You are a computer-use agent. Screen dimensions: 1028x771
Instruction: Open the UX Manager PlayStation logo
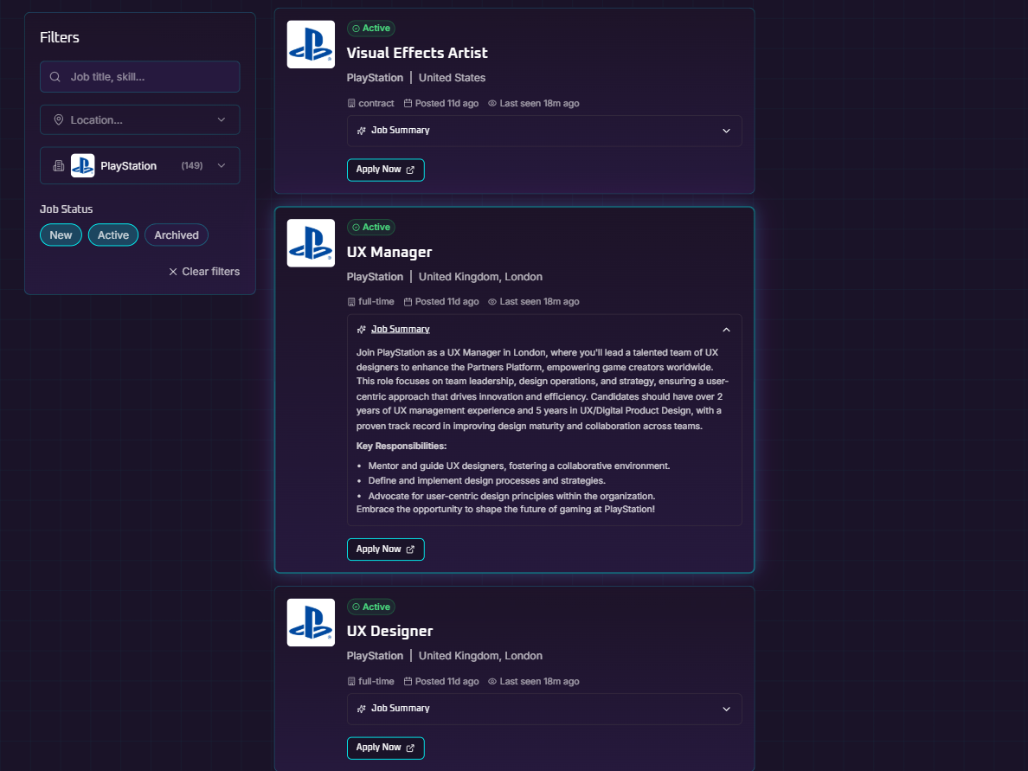tap(311, 243)
